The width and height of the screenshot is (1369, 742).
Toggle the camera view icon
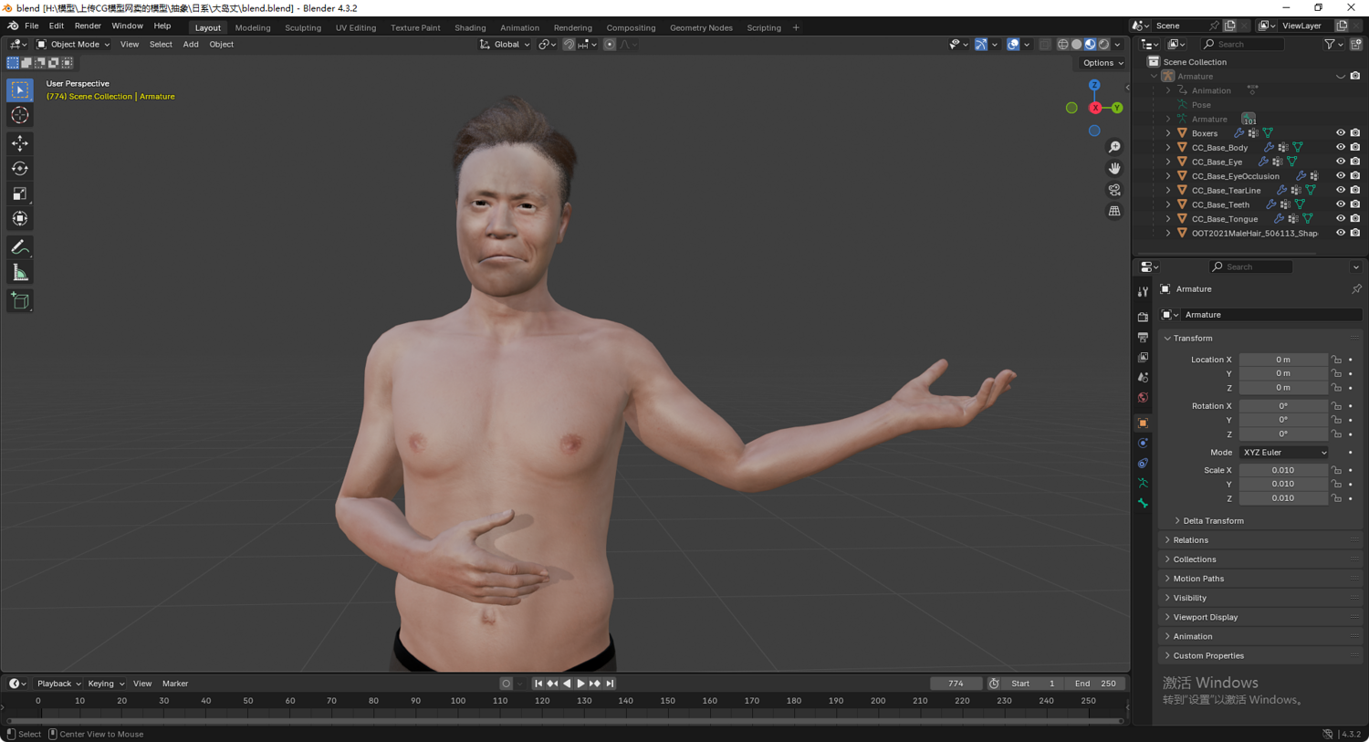[1114, 190]
